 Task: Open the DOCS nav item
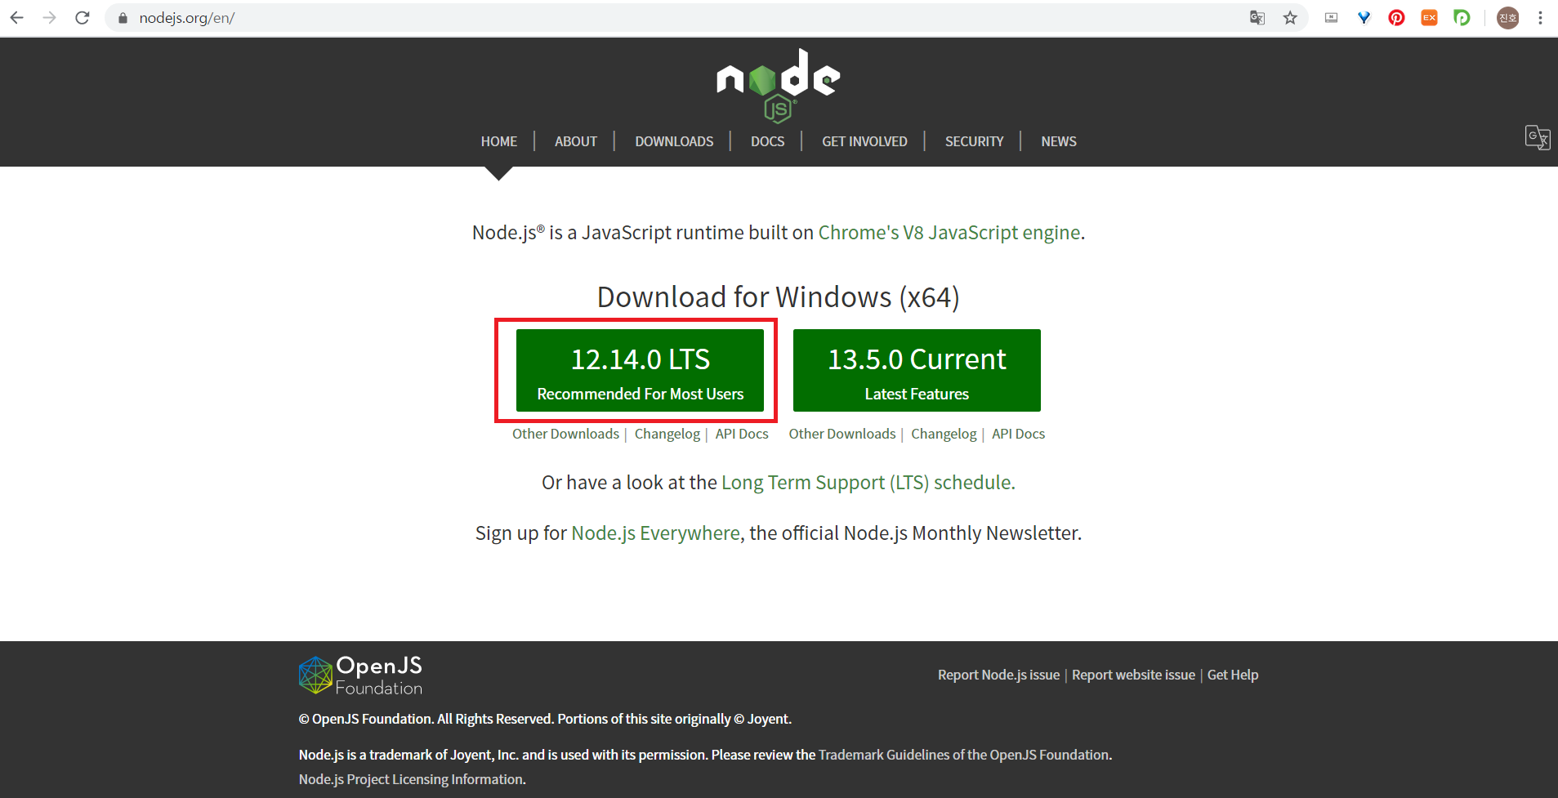coord(767,141)
